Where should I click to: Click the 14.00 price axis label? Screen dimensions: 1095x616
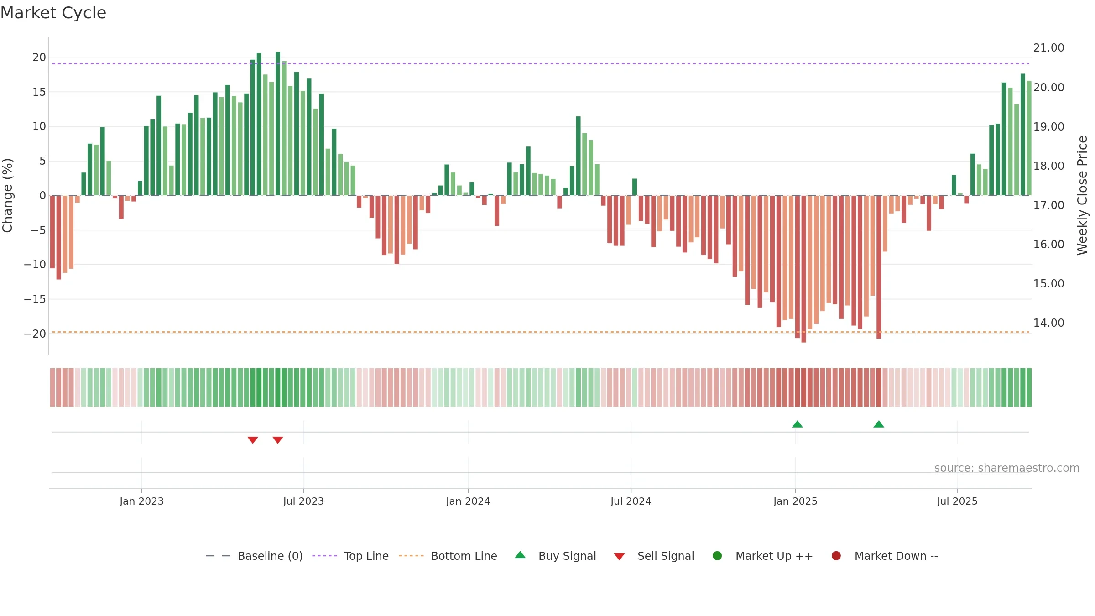point(1048,323)
